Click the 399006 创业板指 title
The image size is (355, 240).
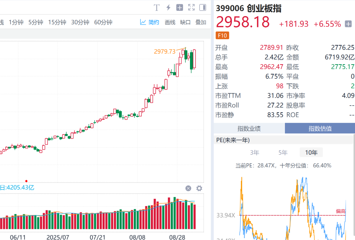tap(248, 8)
